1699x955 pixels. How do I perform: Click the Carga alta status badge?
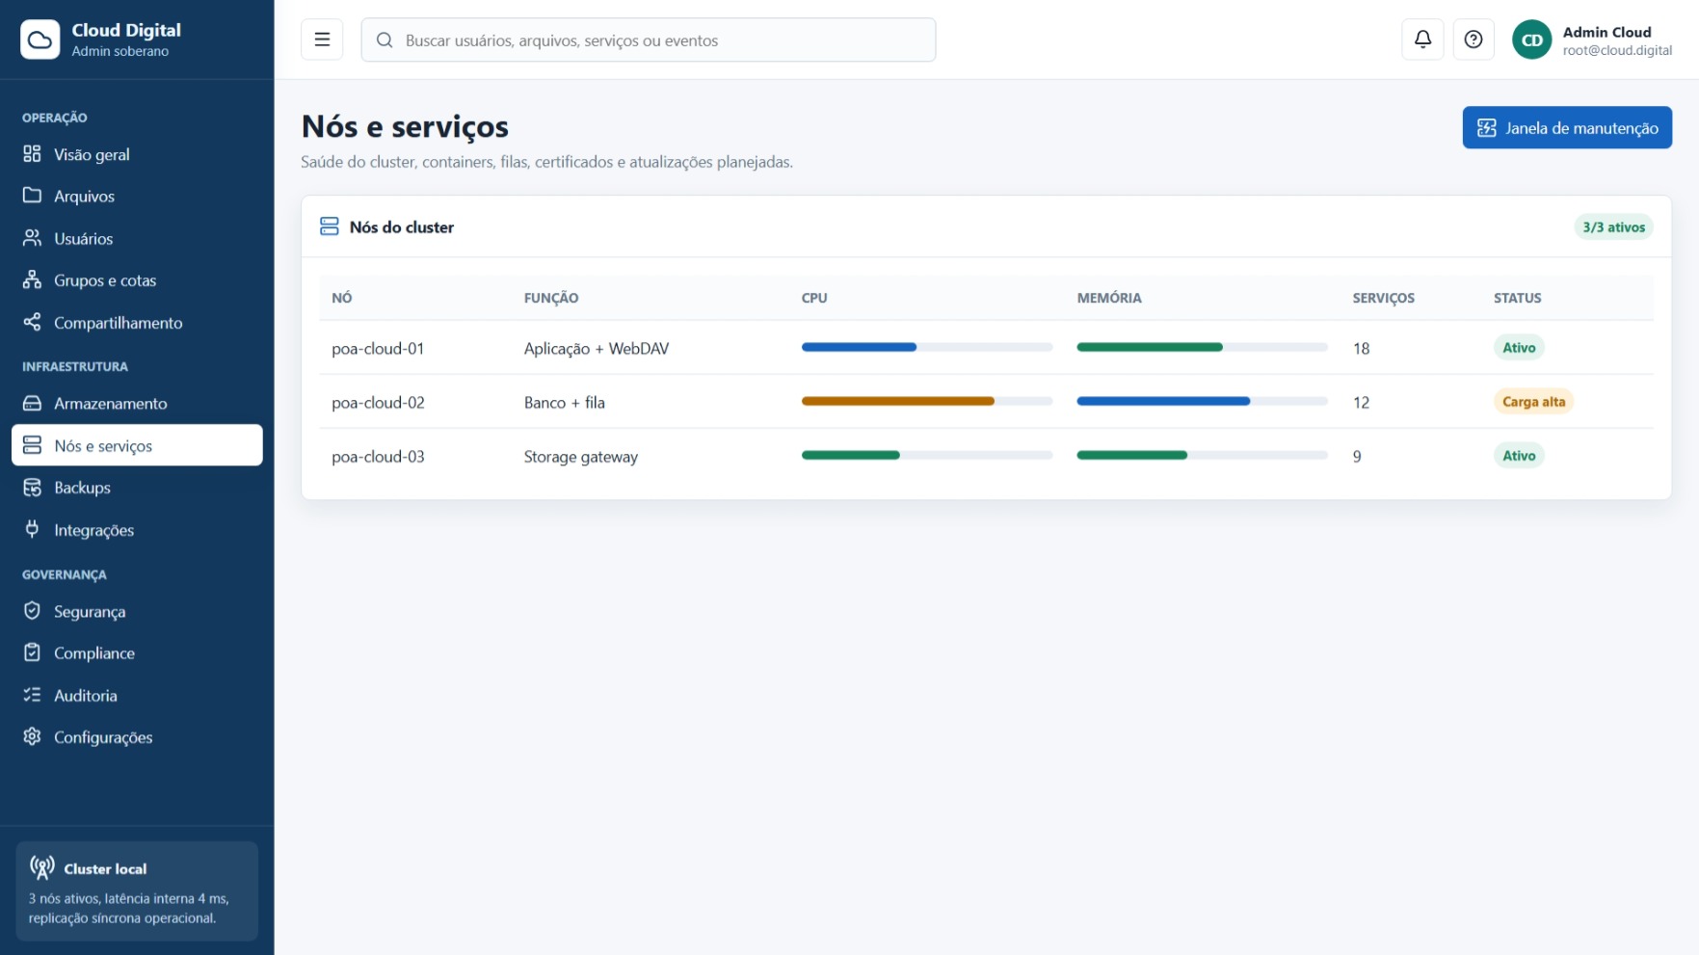point(1533,402)
